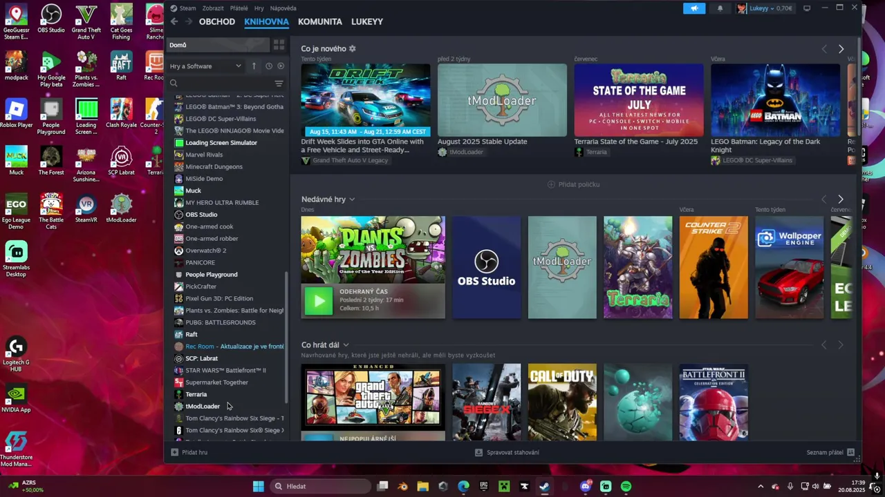Open Seznam přátel friends list

pyautogui.click(x=830, y=453)
